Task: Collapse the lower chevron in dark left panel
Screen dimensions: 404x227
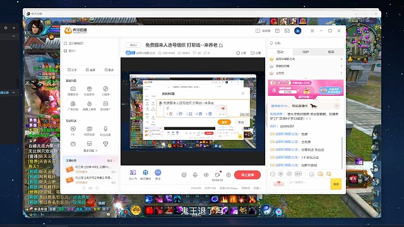Action: pyautogui.click(x=13, y=93)
